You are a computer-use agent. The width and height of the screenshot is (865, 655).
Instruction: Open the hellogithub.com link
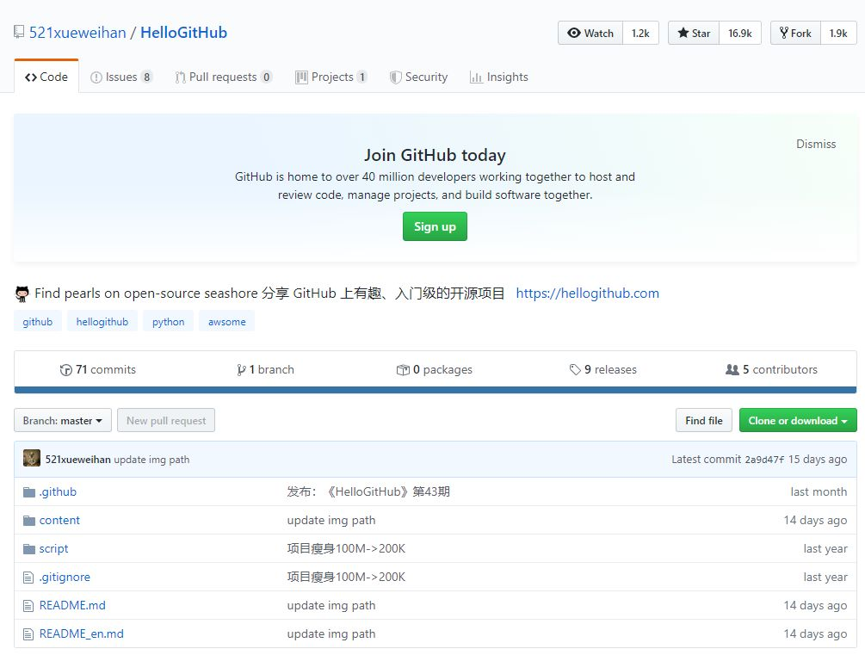tap(588, 293)
